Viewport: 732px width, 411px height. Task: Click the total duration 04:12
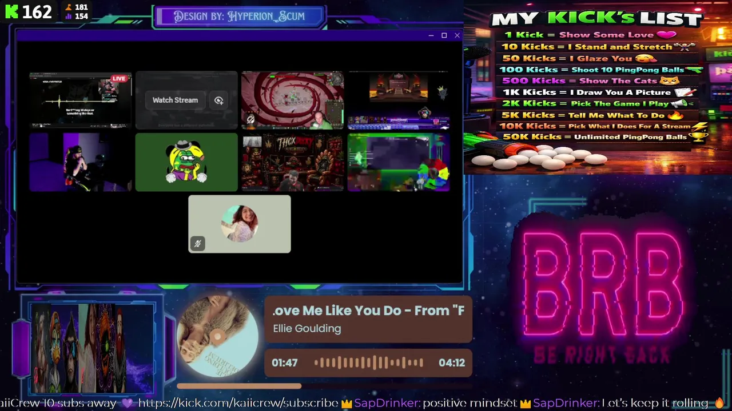click(452, 362)
